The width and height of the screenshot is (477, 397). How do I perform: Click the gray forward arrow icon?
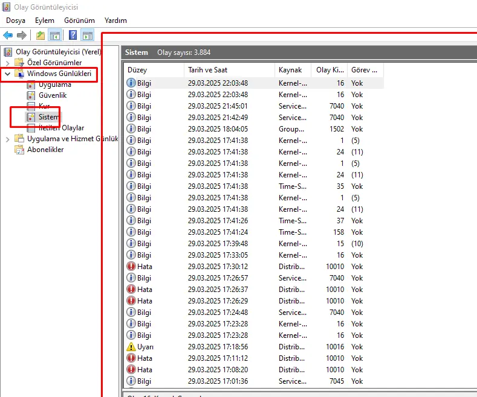coord(22,36)
